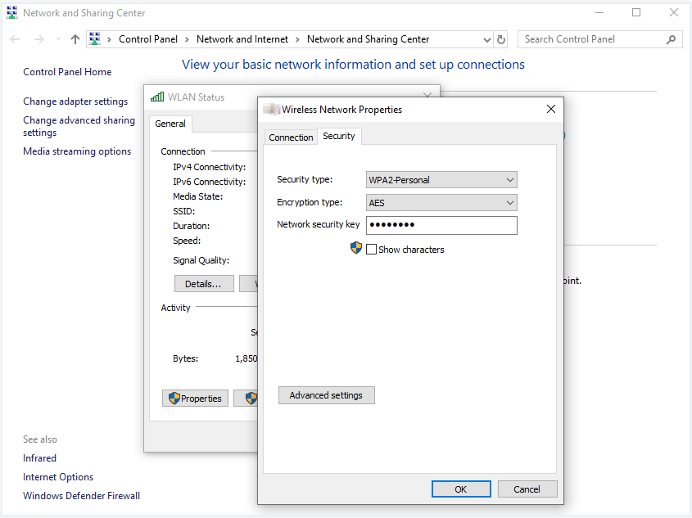Click the search magnifier icon
This screenshot has height=518, width=692.
tap(671, 39)
